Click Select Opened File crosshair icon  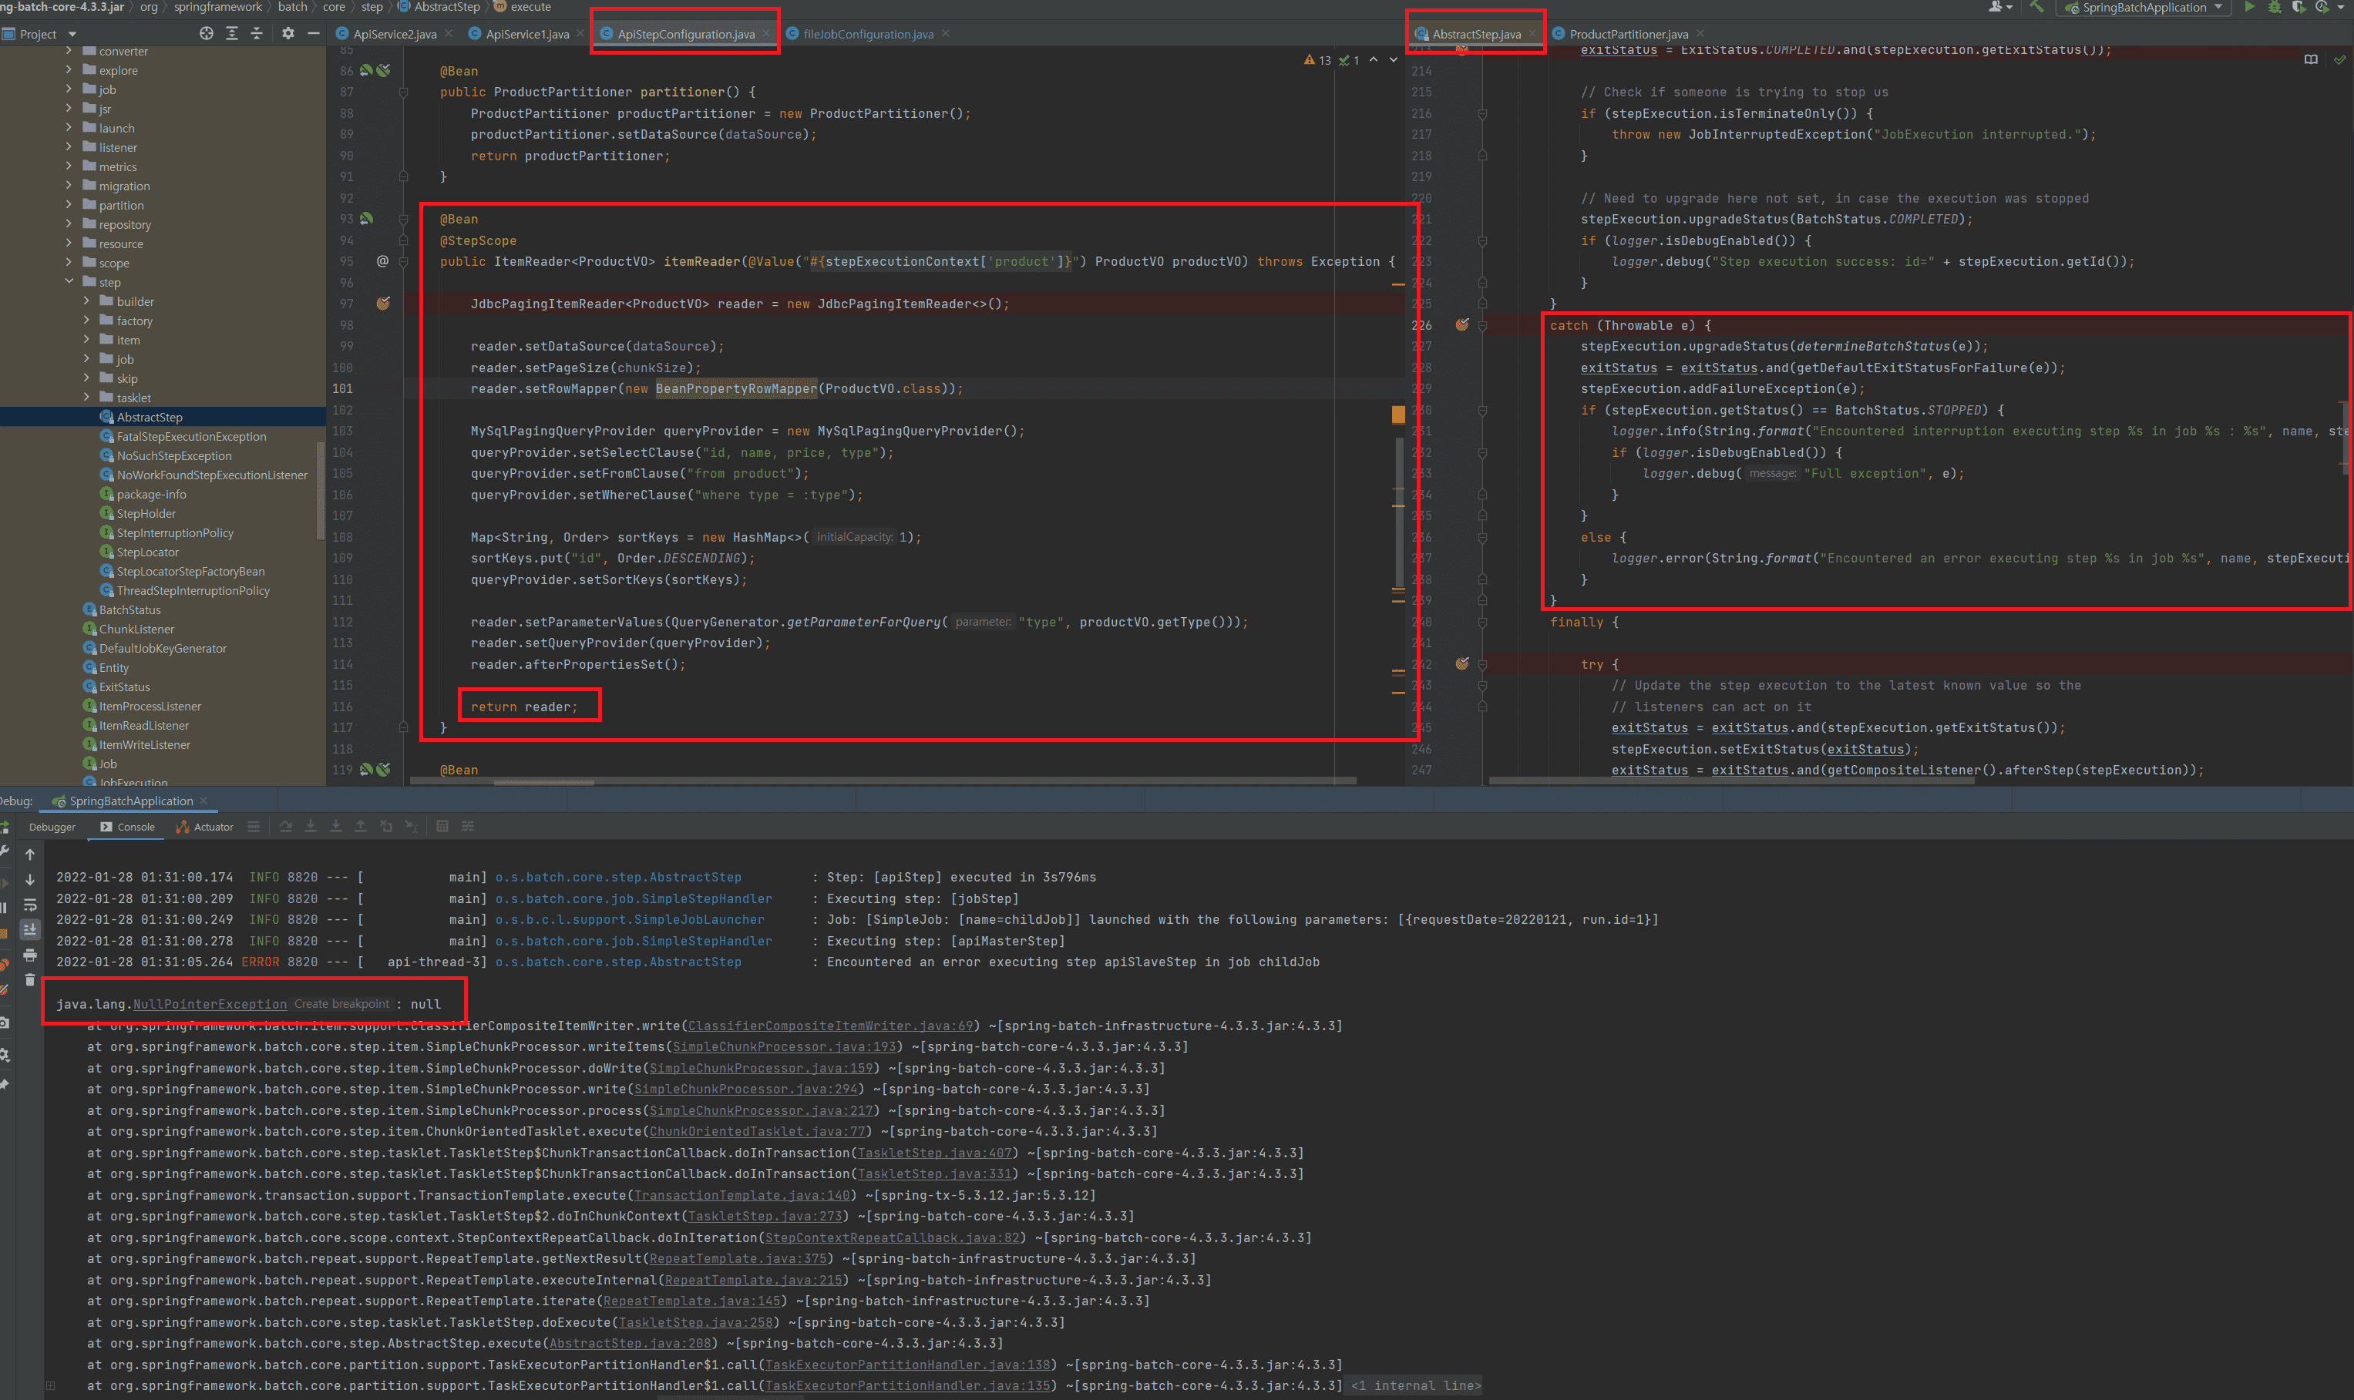[x=207, y=34]
